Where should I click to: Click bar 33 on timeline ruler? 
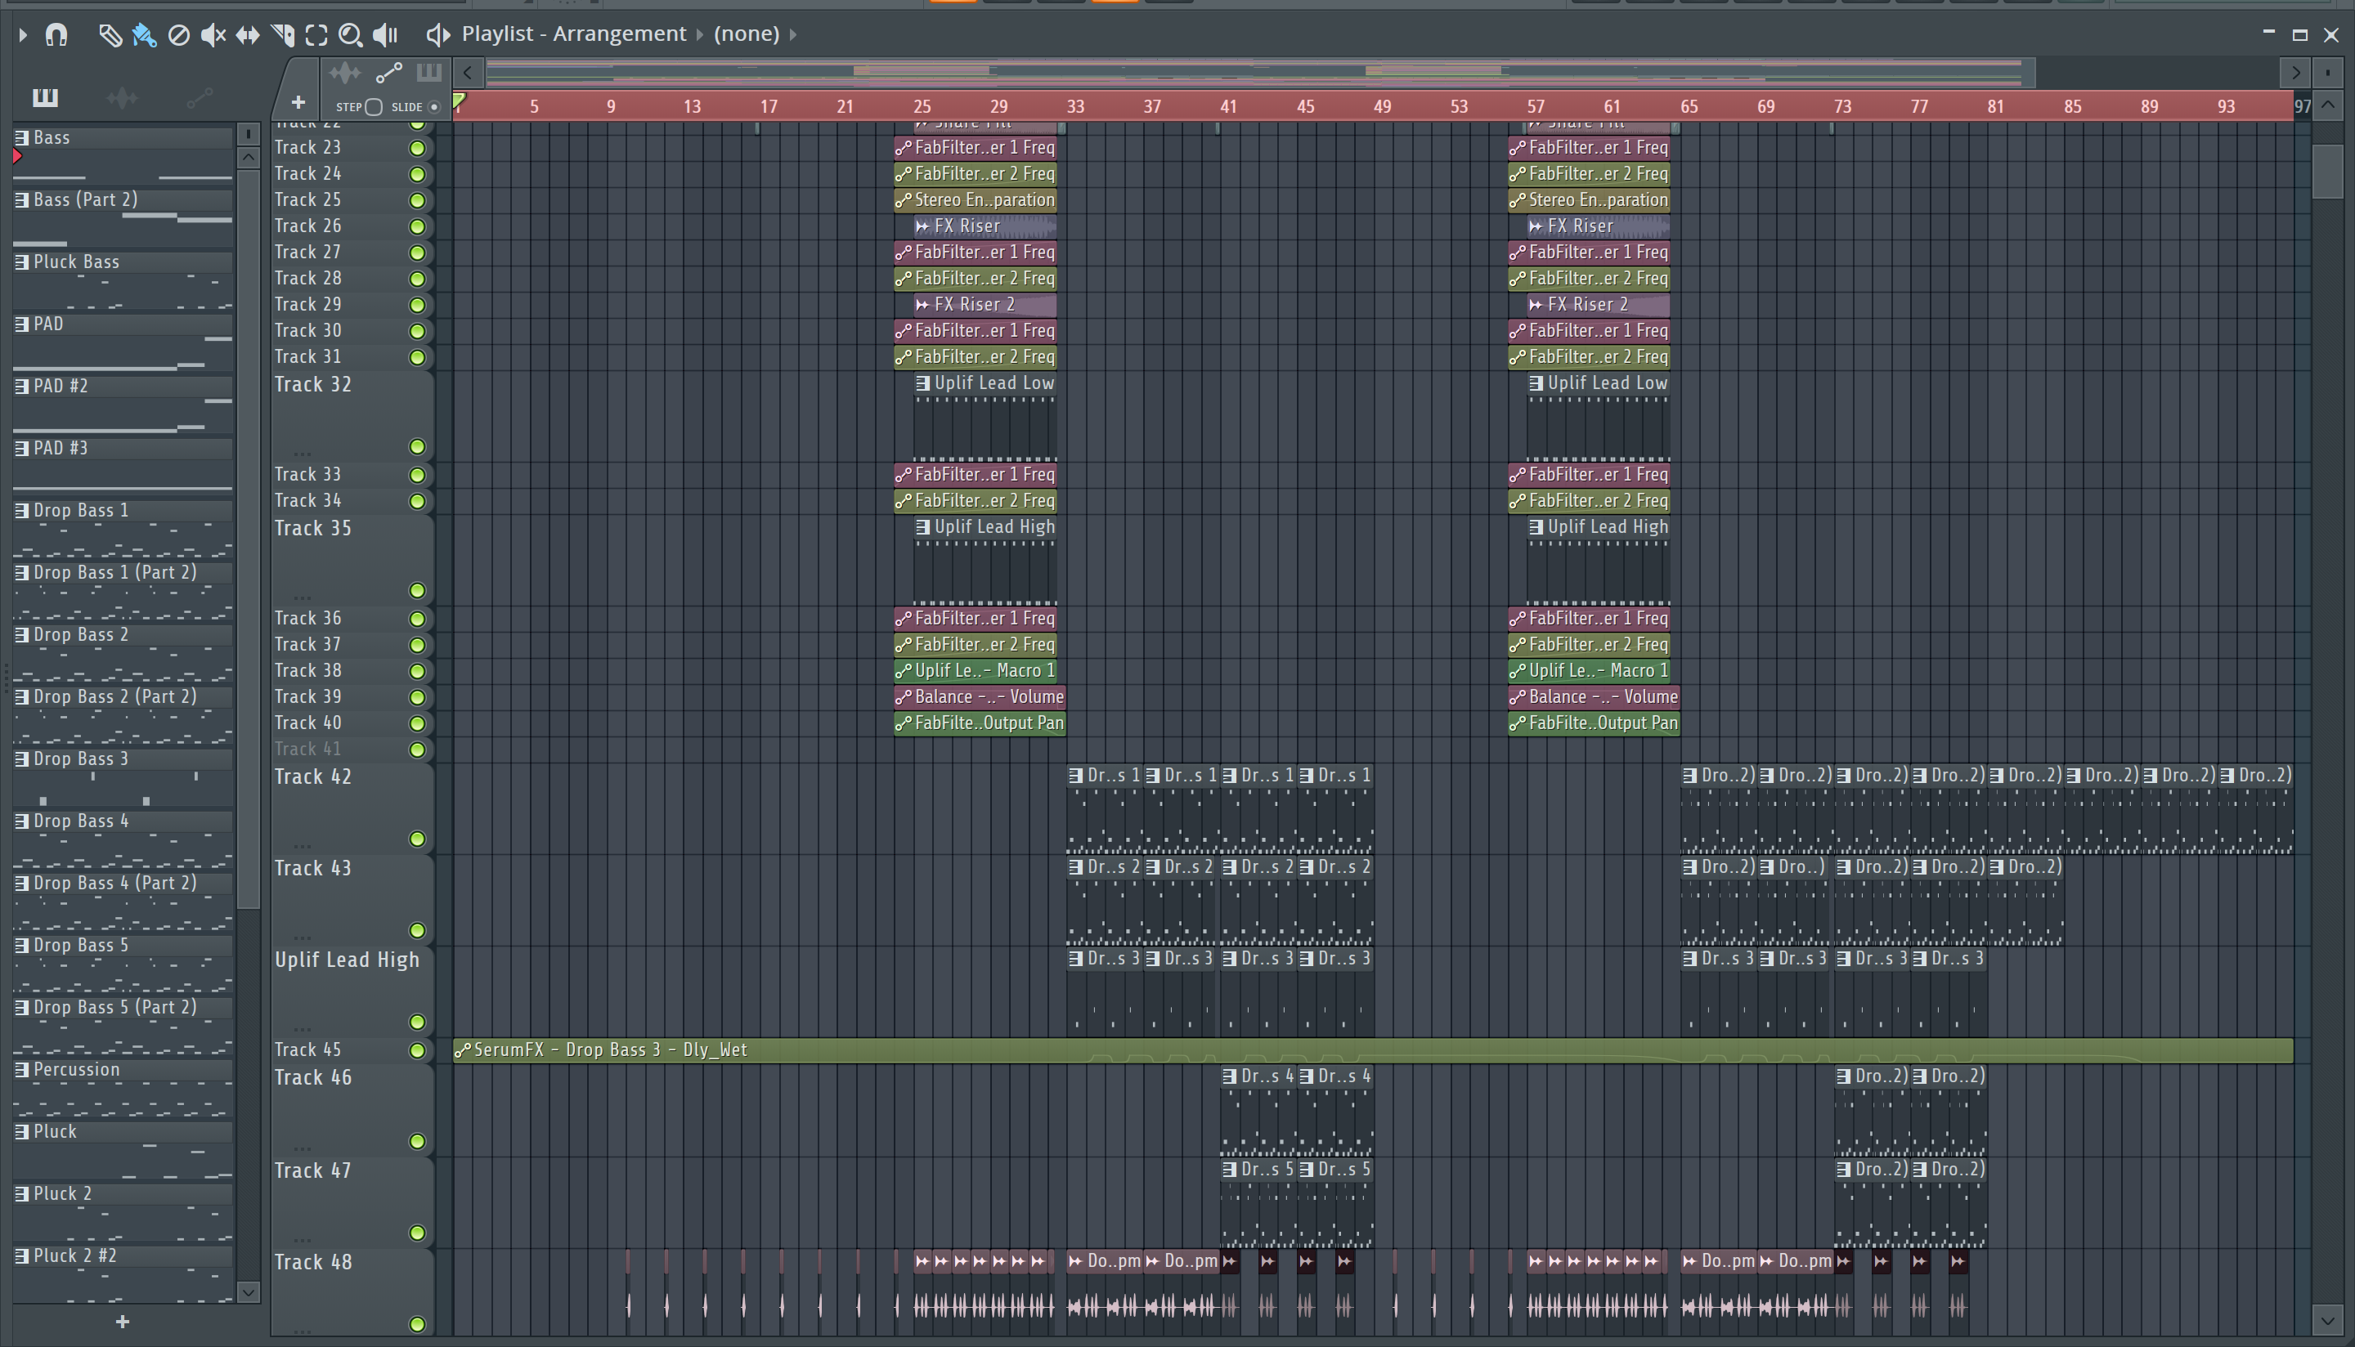coord(1075,106)
